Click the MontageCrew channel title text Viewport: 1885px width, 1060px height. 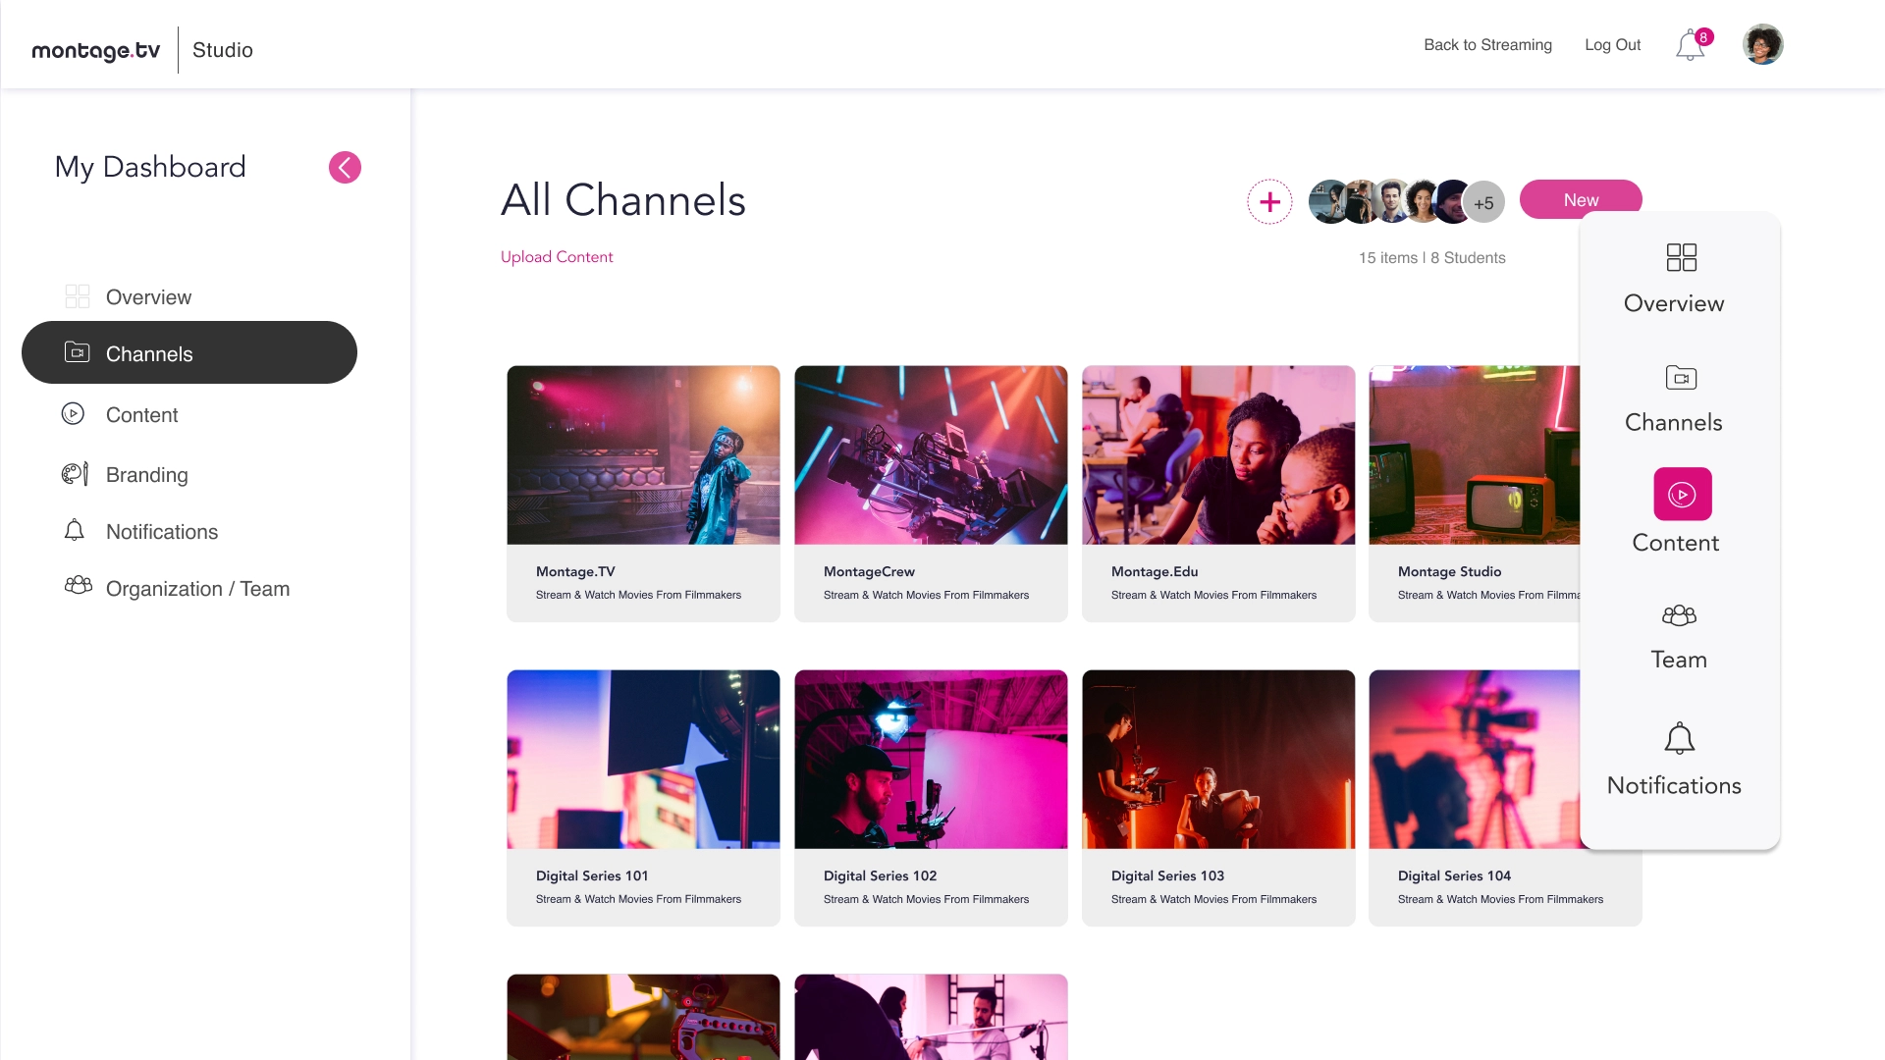(869, 571)
